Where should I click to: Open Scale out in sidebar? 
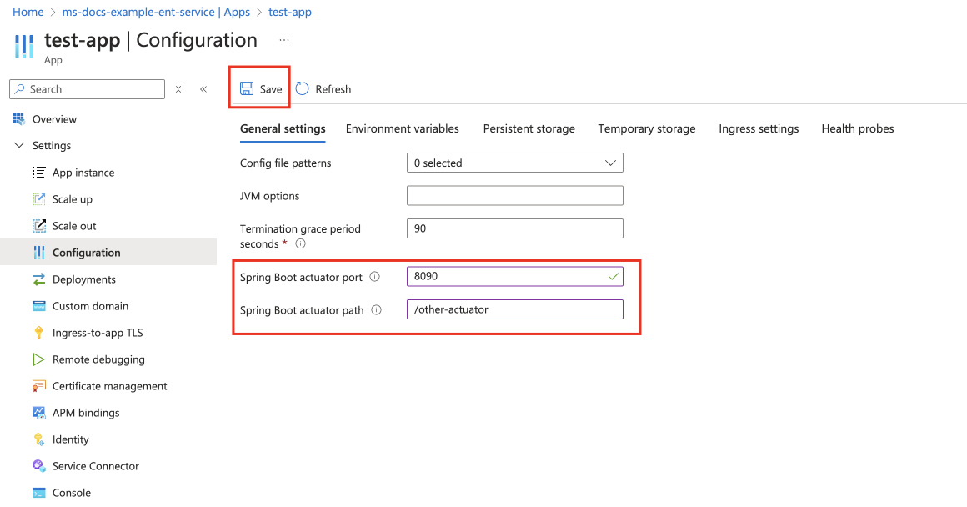coord(74,226)
